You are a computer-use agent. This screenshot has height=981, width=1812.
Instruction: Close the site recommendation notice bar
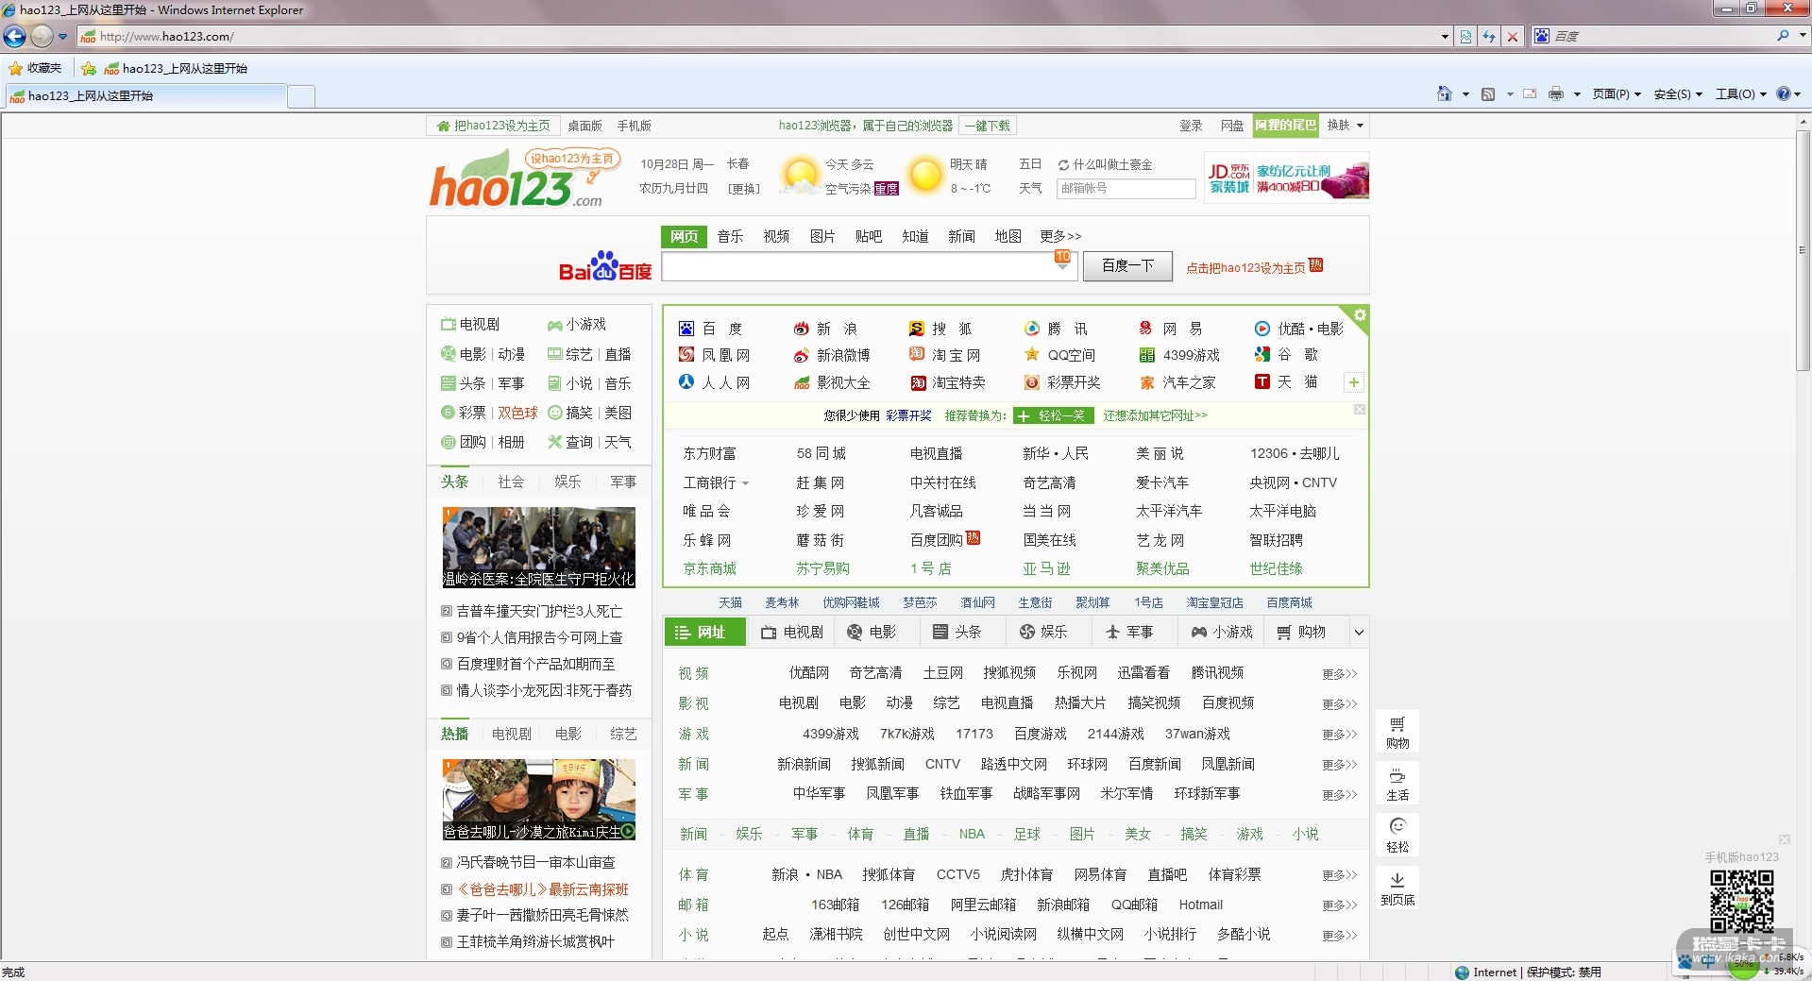pyautogui.click(x=1360, y=410)
